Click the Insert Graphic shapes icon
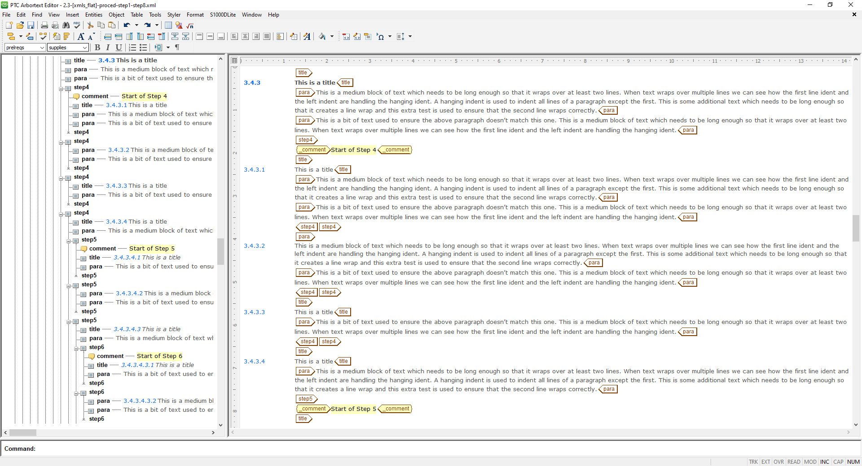This screenshot has width=862, height=466. coord(179,26)
